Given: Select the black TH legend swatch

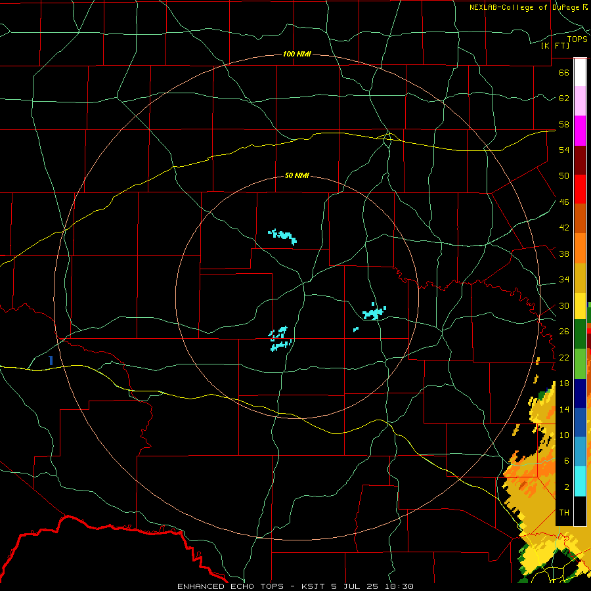Looking at the screenshot, I should point(580,511).
